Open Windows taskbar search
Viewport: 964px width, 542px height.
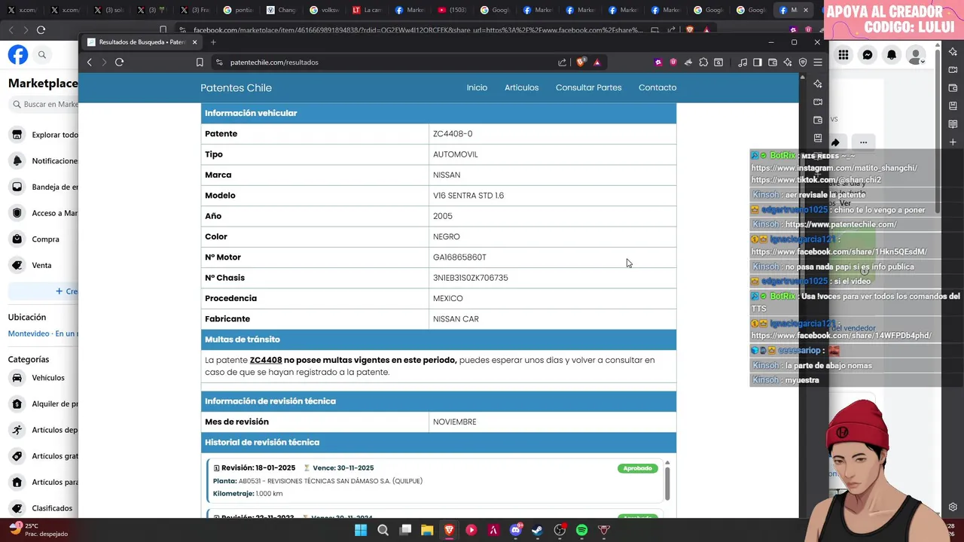[x=383, y=530]
